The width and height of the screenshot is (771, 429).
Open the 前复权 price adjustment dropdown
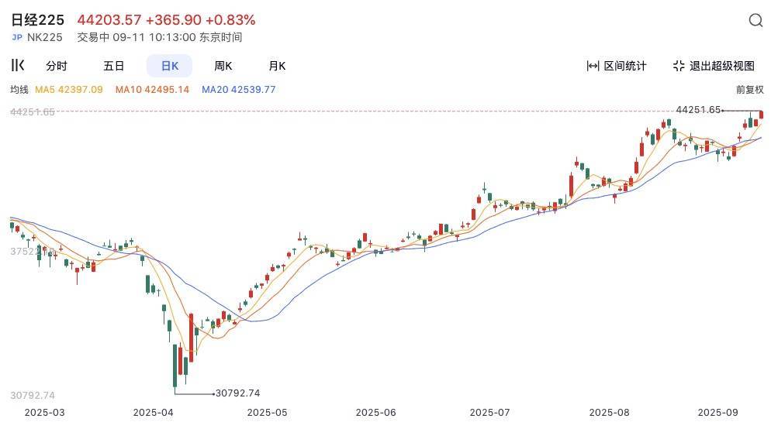749,90
